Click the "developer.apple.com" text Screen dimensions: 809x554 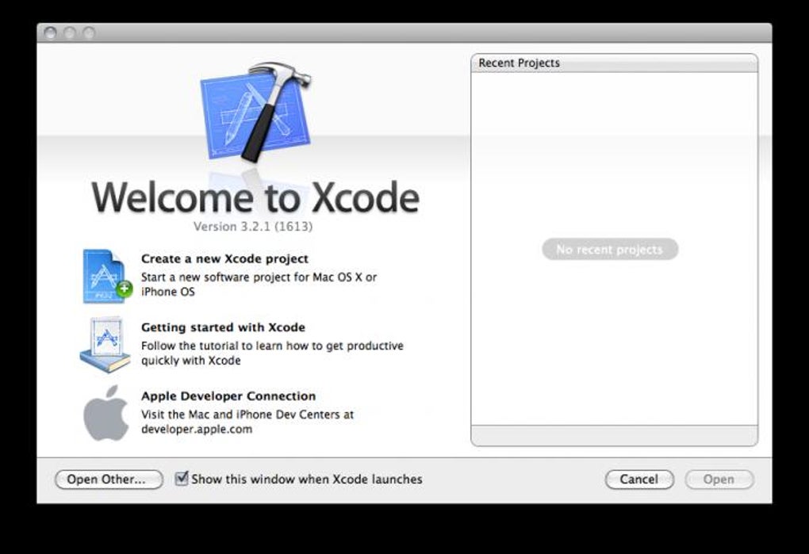pos(197,430)
